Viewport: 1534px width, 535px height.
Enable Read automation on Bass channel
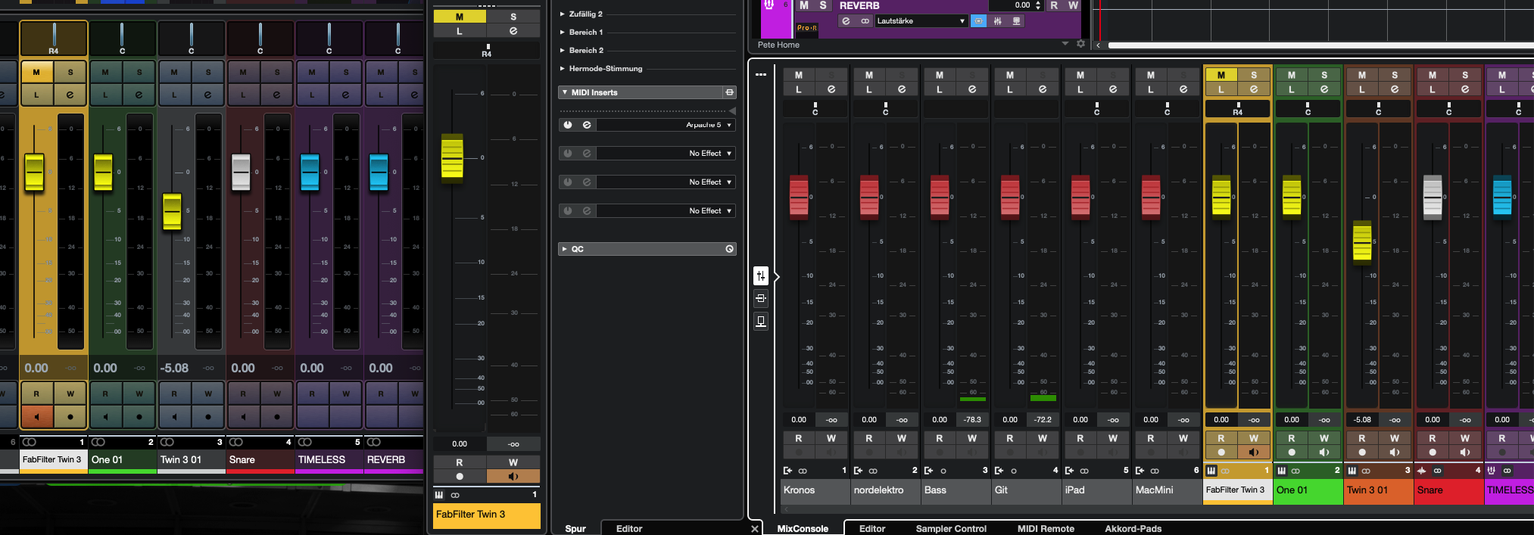939,438
